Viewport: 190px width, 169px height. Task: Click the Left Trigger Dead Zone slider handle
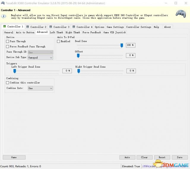click(x=15, y=71)
